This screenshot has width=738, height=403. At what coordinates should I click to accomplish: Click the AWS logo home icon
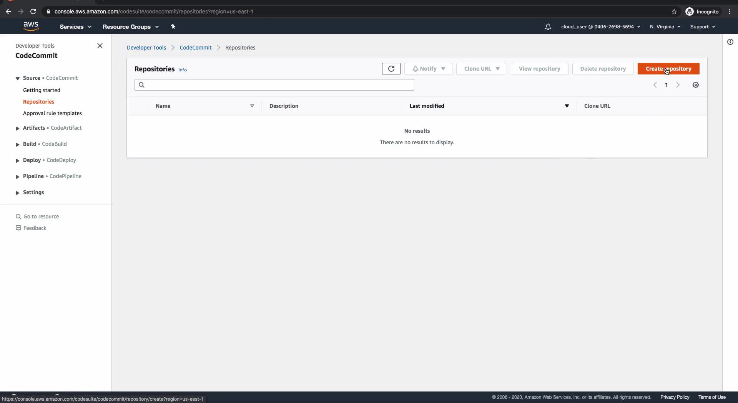pos(31,26)
